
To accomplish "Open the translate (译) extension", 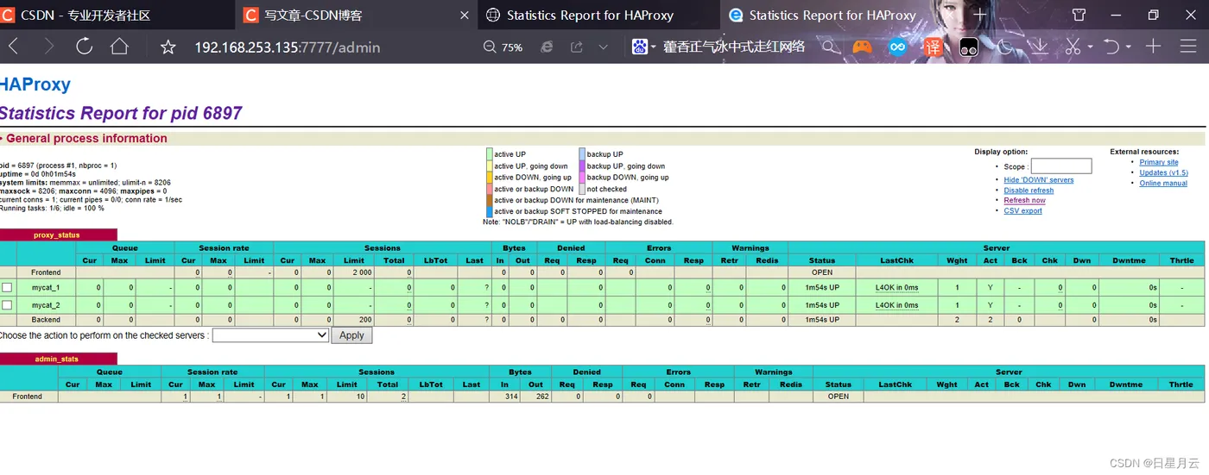I will click(x=934, y=47).
